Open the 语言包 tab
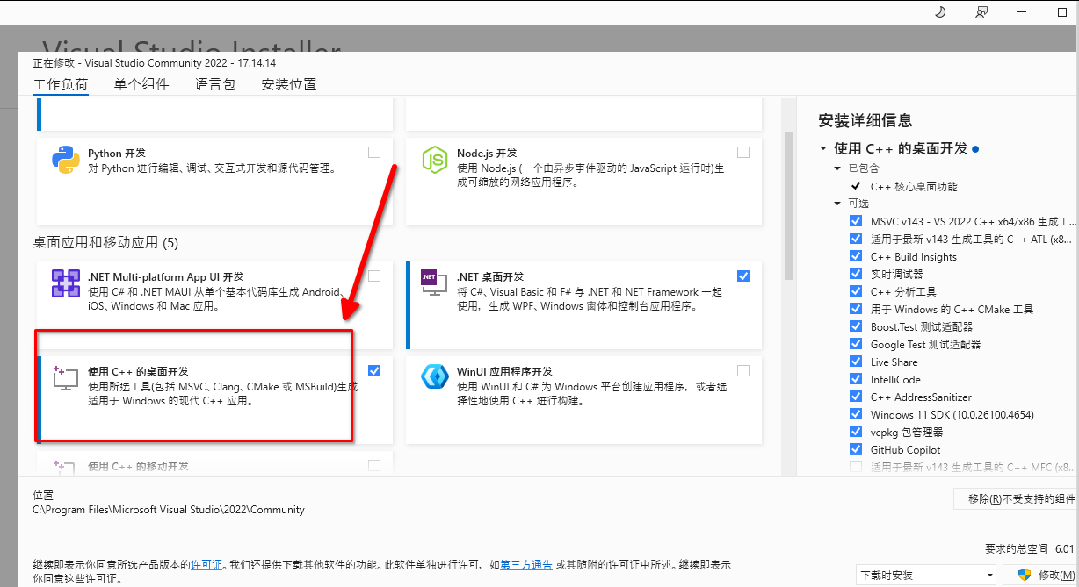 (x=215, y=84)
